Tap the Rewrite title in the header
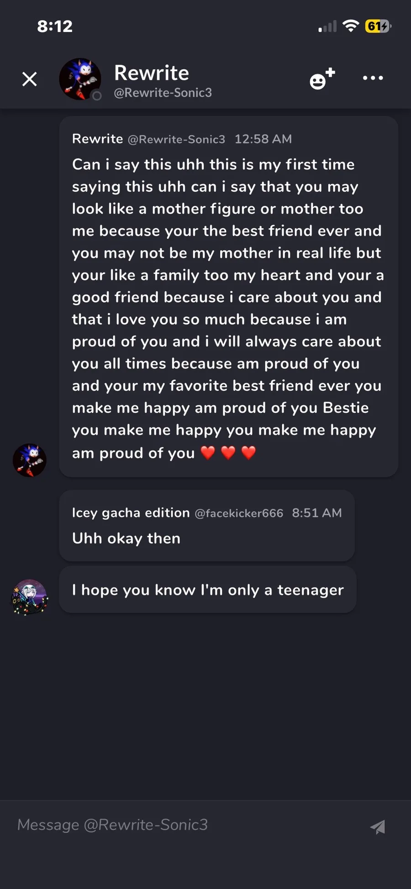This screenshot has width=411, height=889. click(151, 73)
